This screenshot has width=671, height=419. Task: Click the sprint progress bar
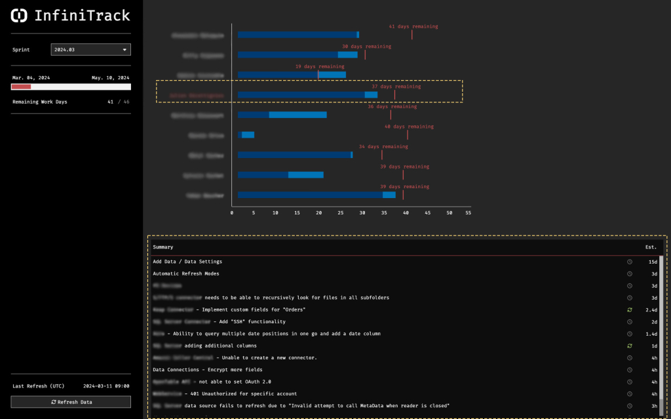(x=71, y=87)
